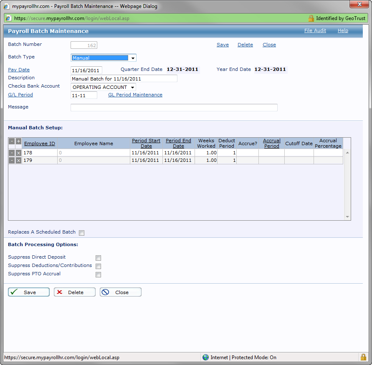Click the Accrual Period column header
Image resolution: width=372 pixels, height=365 pixels.
point(272,143)
